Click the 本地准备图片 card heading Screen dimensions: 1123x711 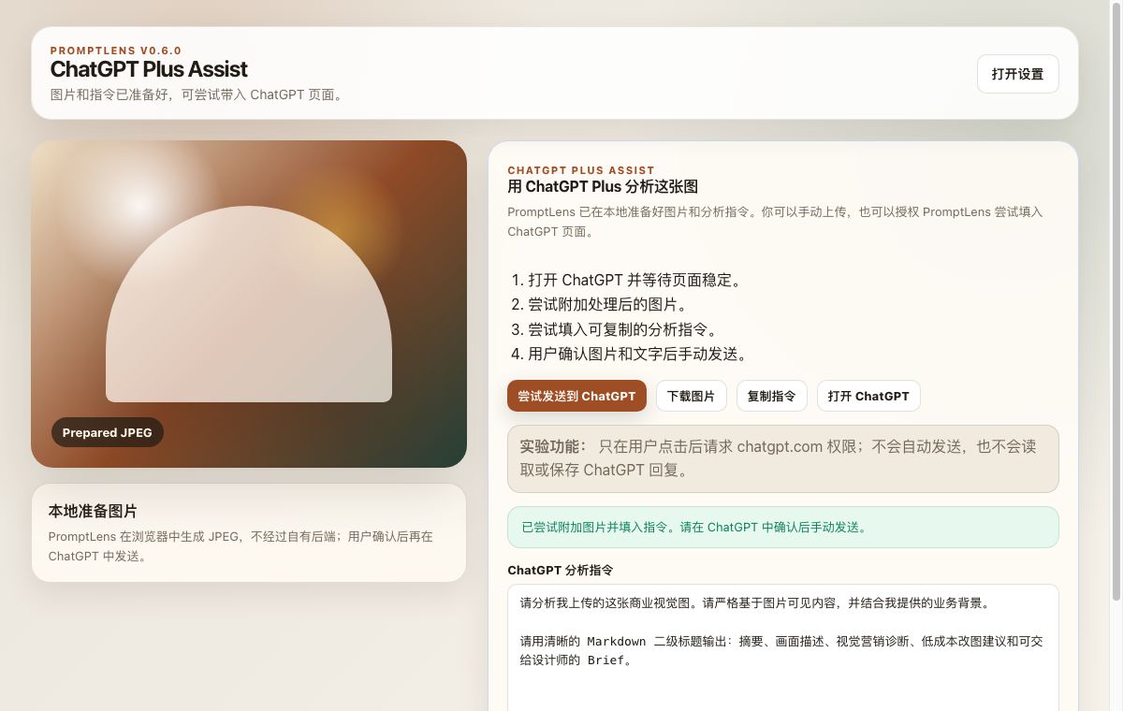93,511
